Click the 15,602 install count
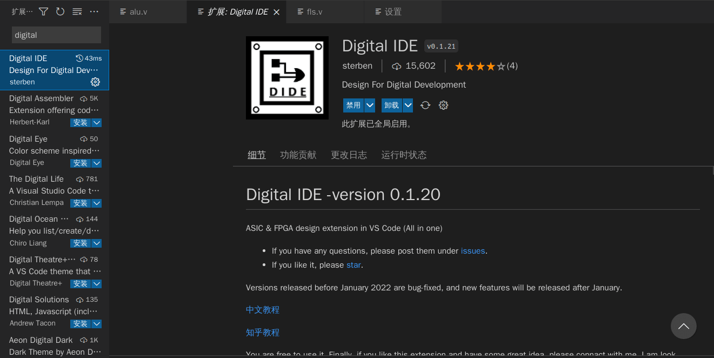Image resolution: width=714 pixels, height=358 pixels. [x=414, y=66]
